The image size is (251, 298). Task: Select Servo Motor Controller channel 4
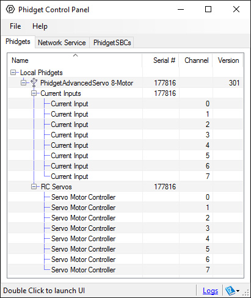click(x=126, y=239)
